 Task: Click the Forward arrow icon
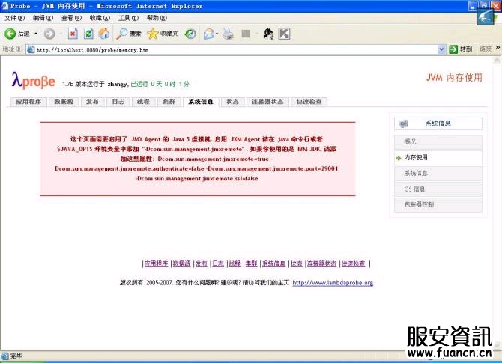tap(49, 34)
